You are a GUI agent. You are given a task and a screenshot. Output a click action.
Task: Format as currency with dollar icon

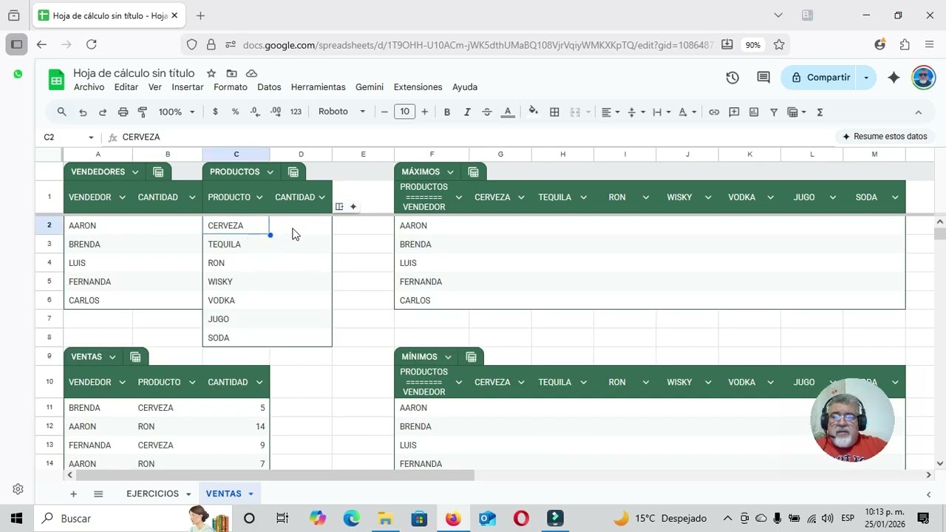tap(215, 112)
